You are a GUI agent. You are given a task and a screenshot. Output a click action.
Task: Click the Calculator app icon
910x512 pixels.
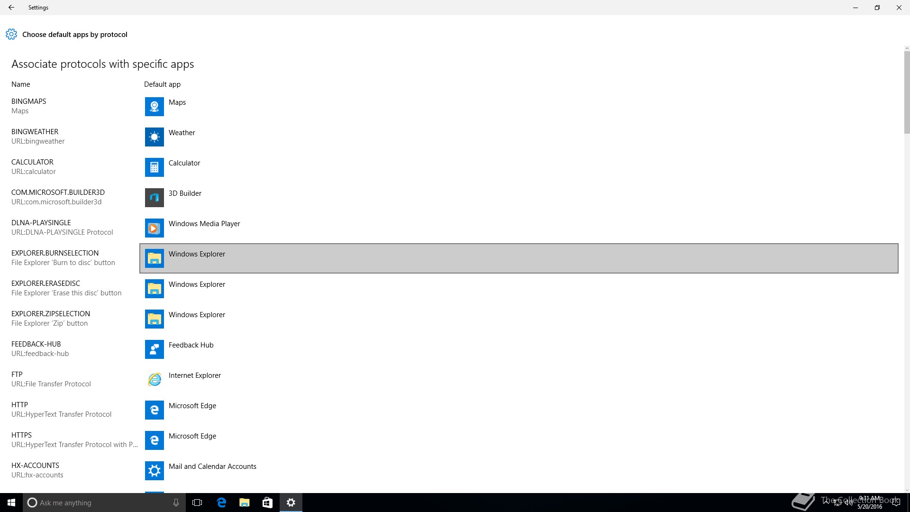[x=155, y=167]
